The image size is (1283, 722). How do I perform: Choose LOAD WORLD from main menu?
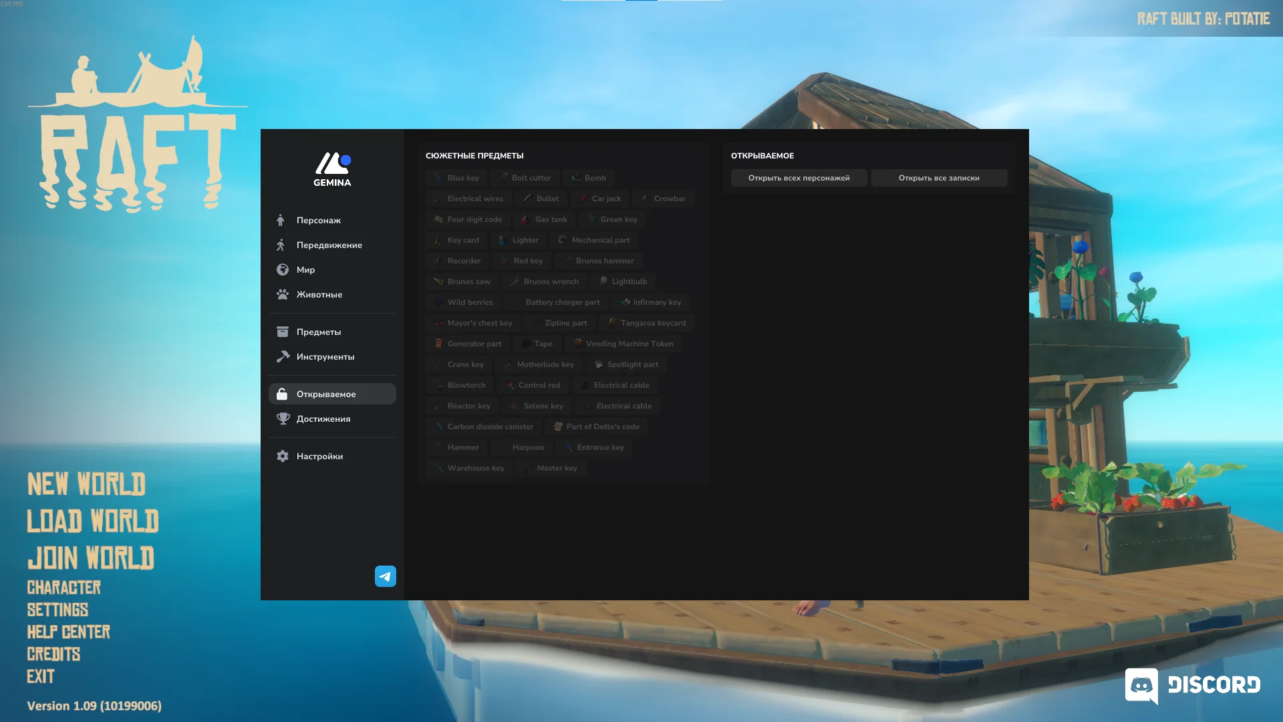[x=93, y=521]
